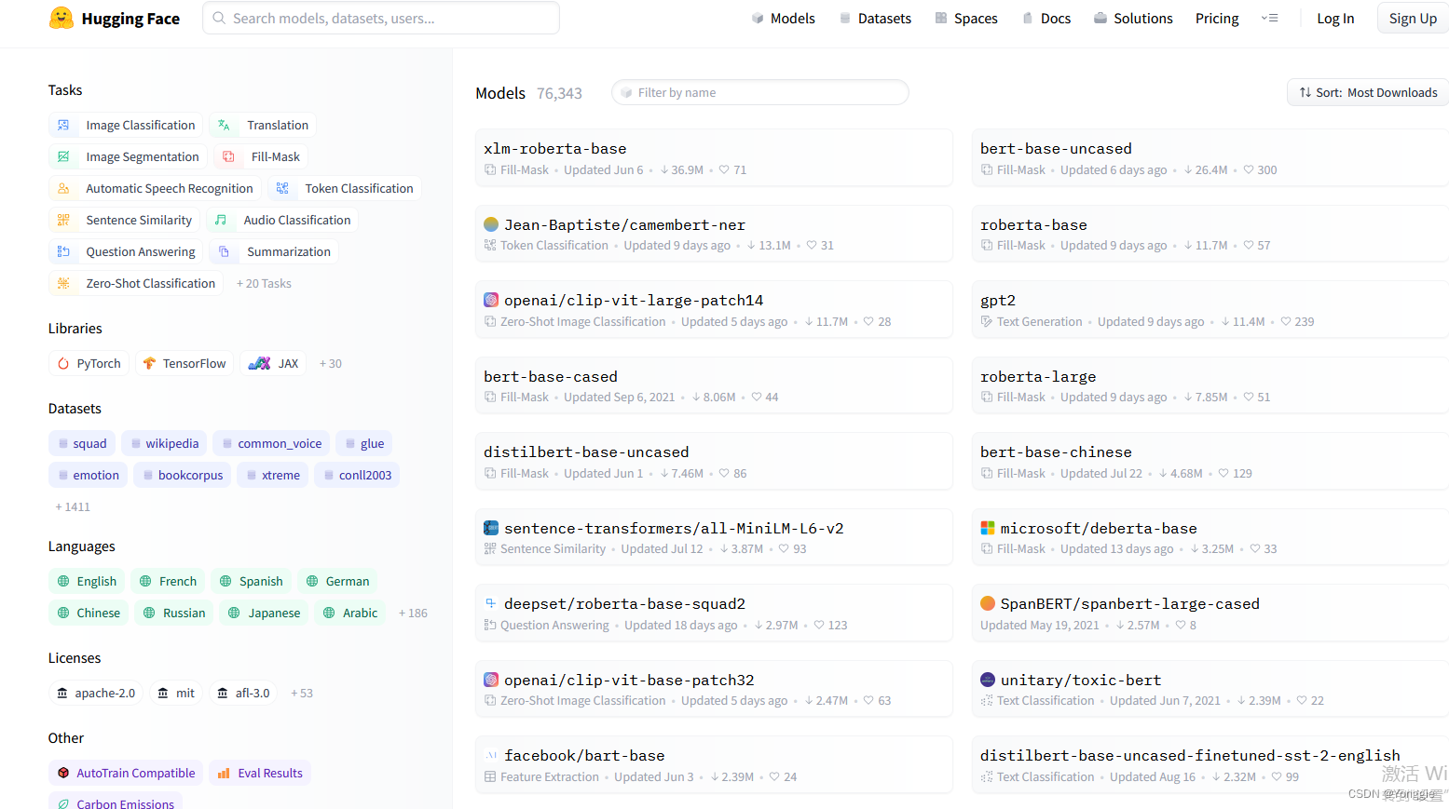Viewport: 1449px width, 809px height.
Task: Toggle the French language filter
Action: (168, 581)
